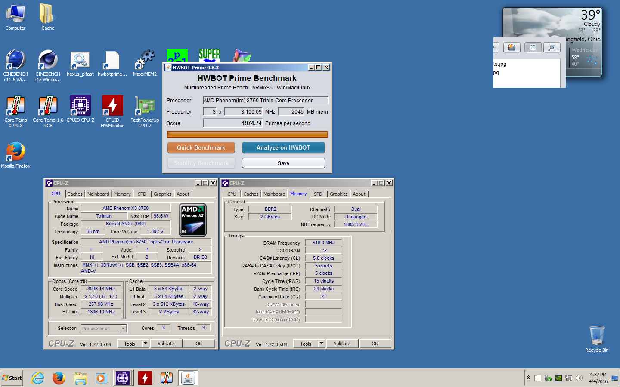
Task: Toggle details view in file dialog
Action: click(552, 47)
